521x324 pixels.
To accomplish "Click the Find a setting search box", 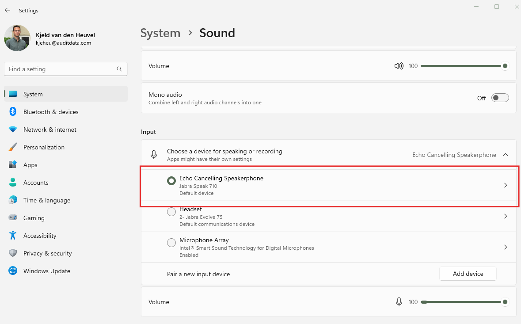I will [x=66, y=69].
